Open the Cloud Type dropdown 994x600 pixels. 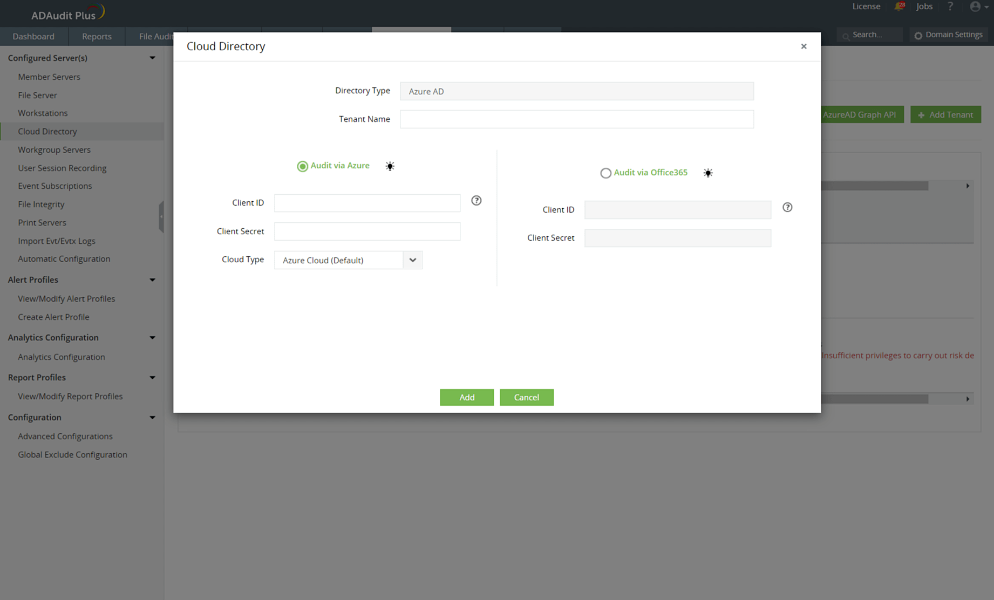[x=412, y=260]
